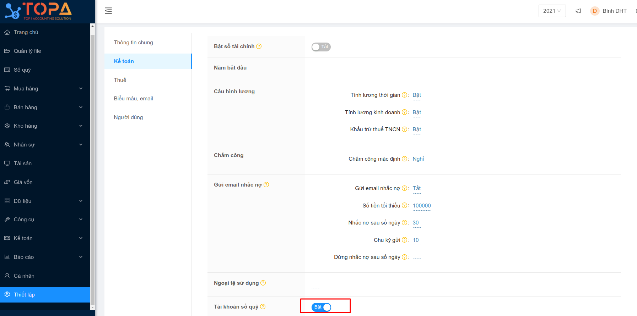Open the announcements megaphone icon
The height and width of the screenshot is (316, 637).
[578, 11]
